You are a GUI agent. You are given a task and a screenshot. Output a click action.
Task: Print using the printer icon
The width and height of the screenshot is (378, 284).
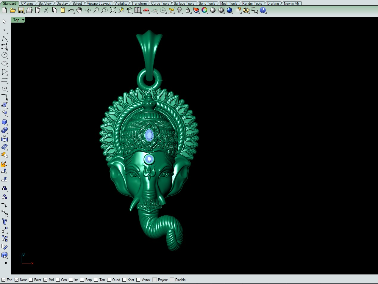29,10
